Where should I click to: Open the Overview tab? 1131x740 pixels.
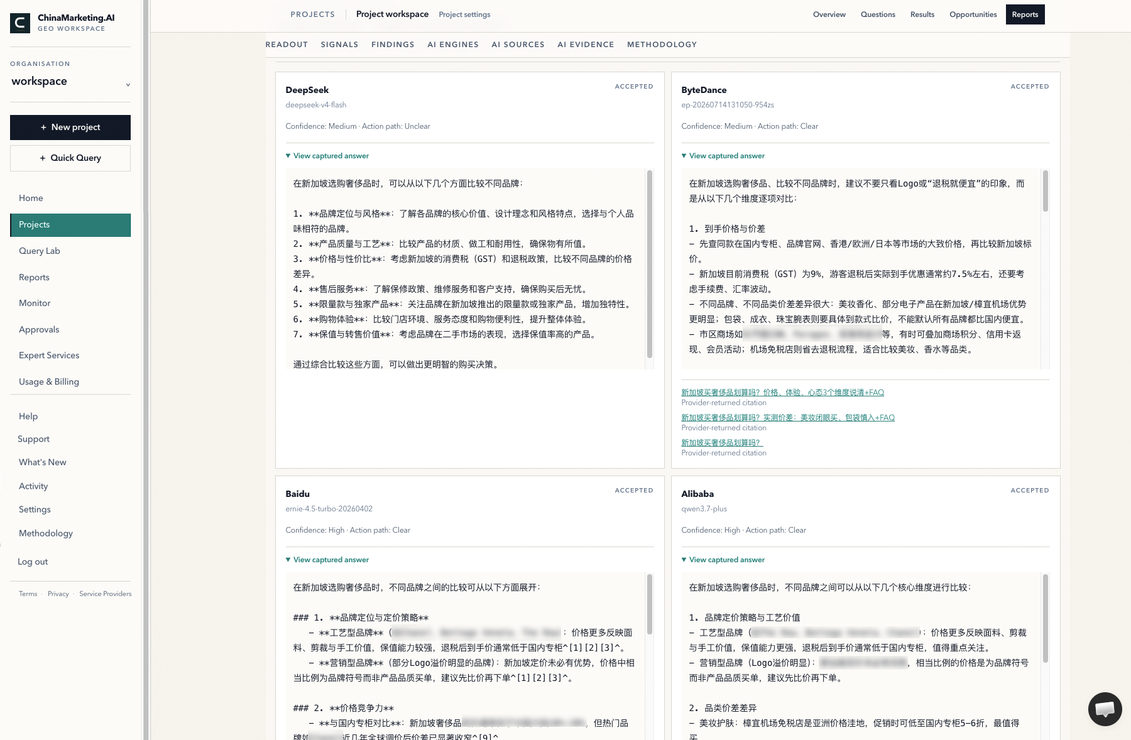click(x=829, y=14)
